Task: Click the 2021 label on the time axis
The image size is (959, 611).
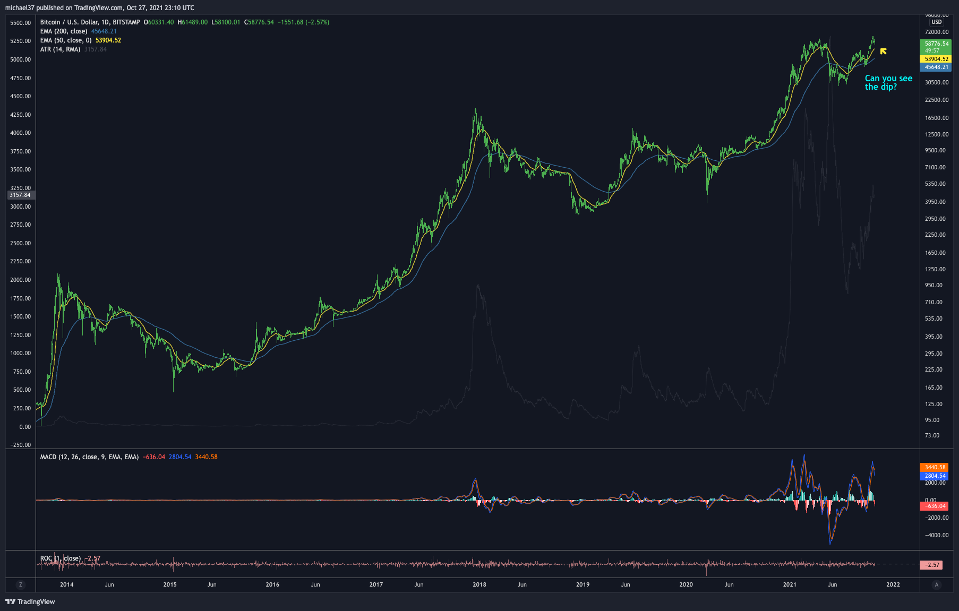Action: (790, 584)
